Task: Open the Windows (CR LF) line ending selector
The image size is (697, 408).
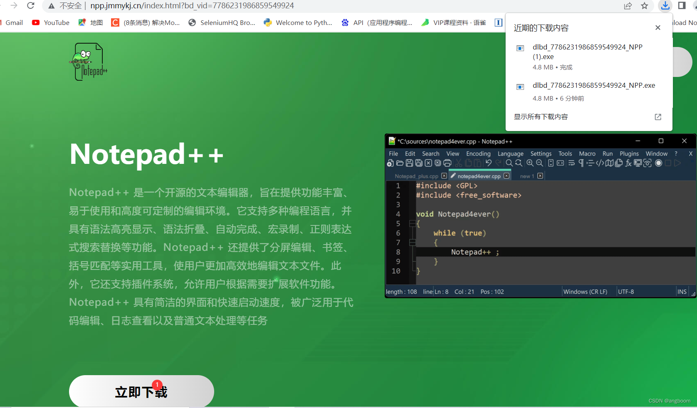Action: pos(585,292)
